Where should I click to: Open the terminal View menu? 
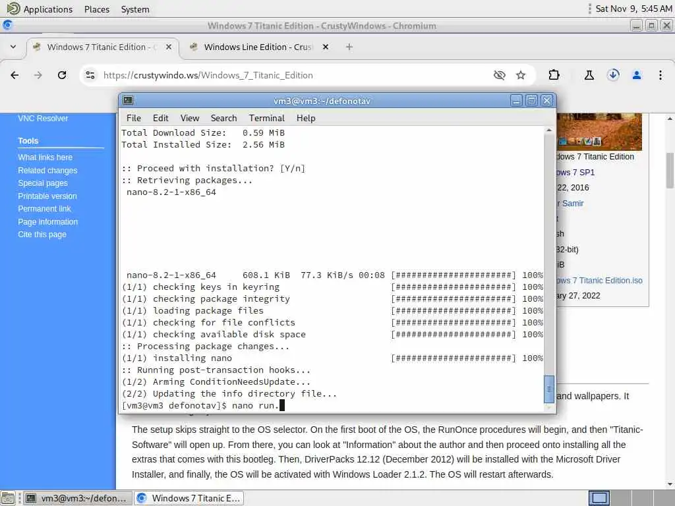(x=190, y=118)
